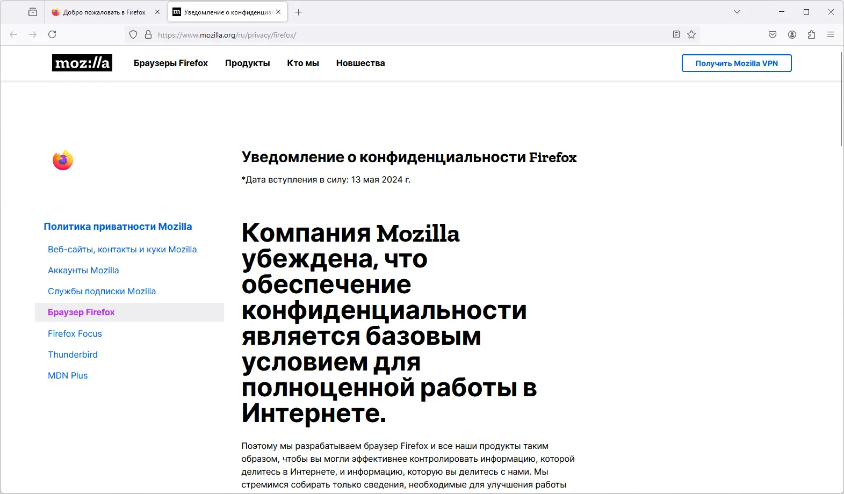The height and width of the screenshot is (494, 844).
Task: Go to Аккаунты Mozilla policy
Action: click(x=83, y=270)
